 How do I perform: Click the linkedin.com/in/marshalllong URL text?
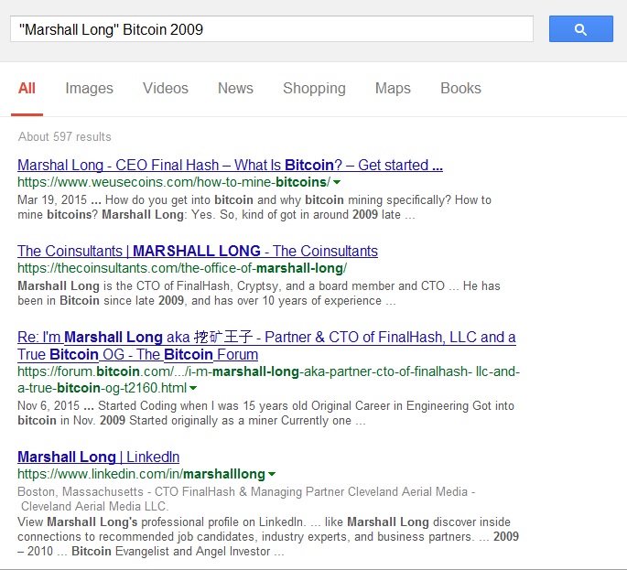[x=141, y=474]
